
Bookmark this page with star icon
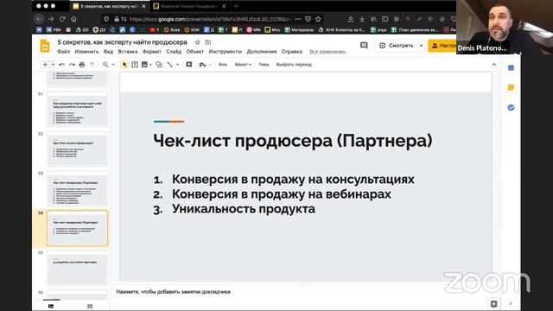[318, 19]
